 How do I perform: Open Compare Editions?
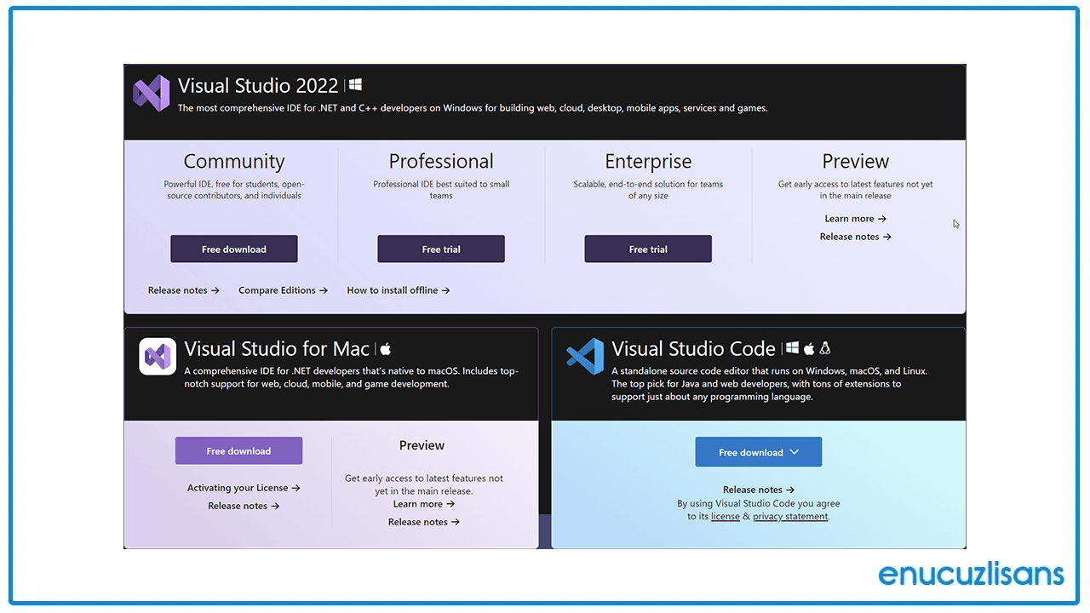[x=283, y=289]
